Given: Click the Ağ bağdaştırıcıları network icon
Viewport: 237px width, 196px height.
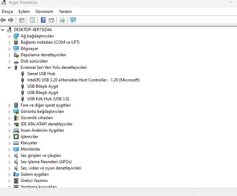Looking at the screenshot, I should click(16, 36).
